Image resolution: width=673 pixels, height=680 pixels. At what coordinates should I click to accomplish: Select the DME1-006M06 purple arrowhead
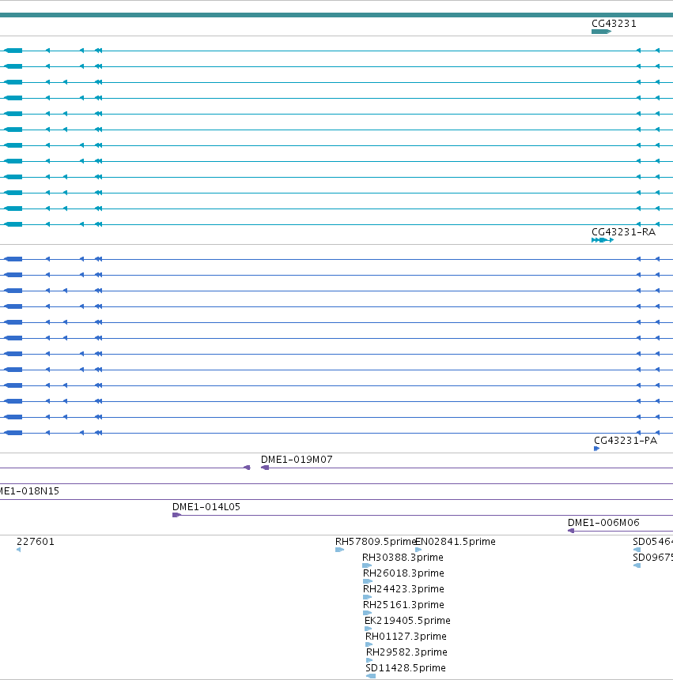point(571,531)
